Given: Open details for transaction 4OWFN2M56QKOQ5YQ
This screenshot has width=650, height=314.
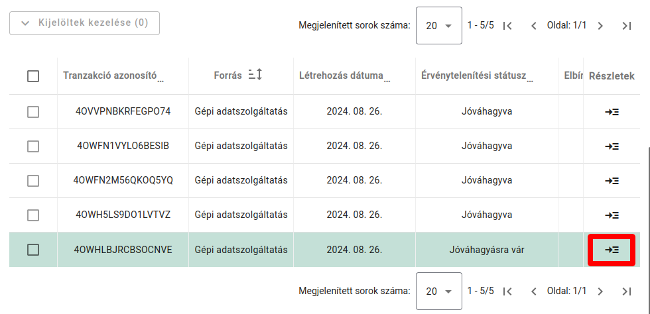Looking at the screenshot, I should (x=612, y=181).
